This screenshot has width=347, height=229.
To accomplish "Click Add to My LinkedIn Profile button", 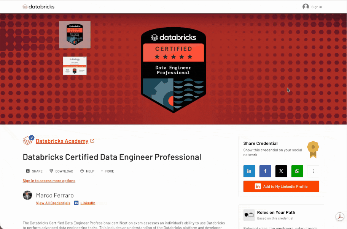I will (281, 187).
